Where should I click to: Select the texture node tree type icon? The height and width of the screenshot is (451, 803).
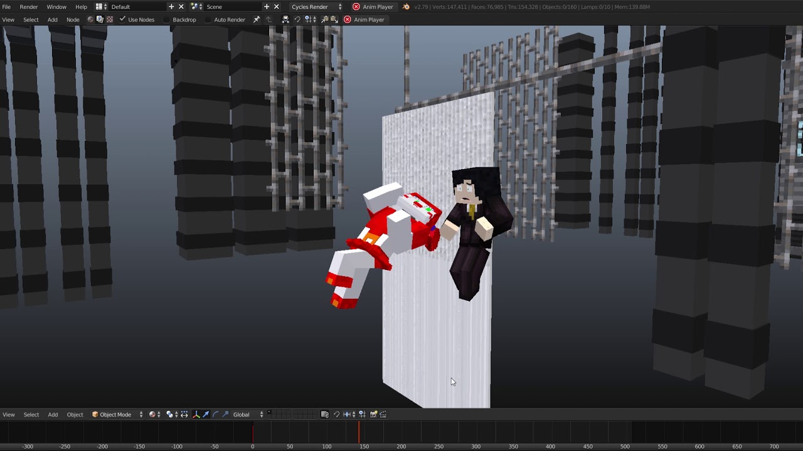point(109,19)
